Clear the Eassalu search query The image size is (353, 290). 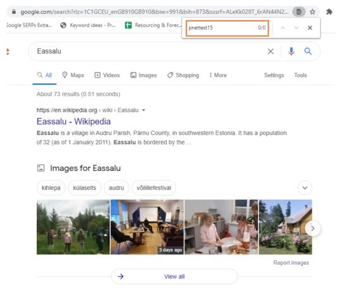click(x=271, y=51)
